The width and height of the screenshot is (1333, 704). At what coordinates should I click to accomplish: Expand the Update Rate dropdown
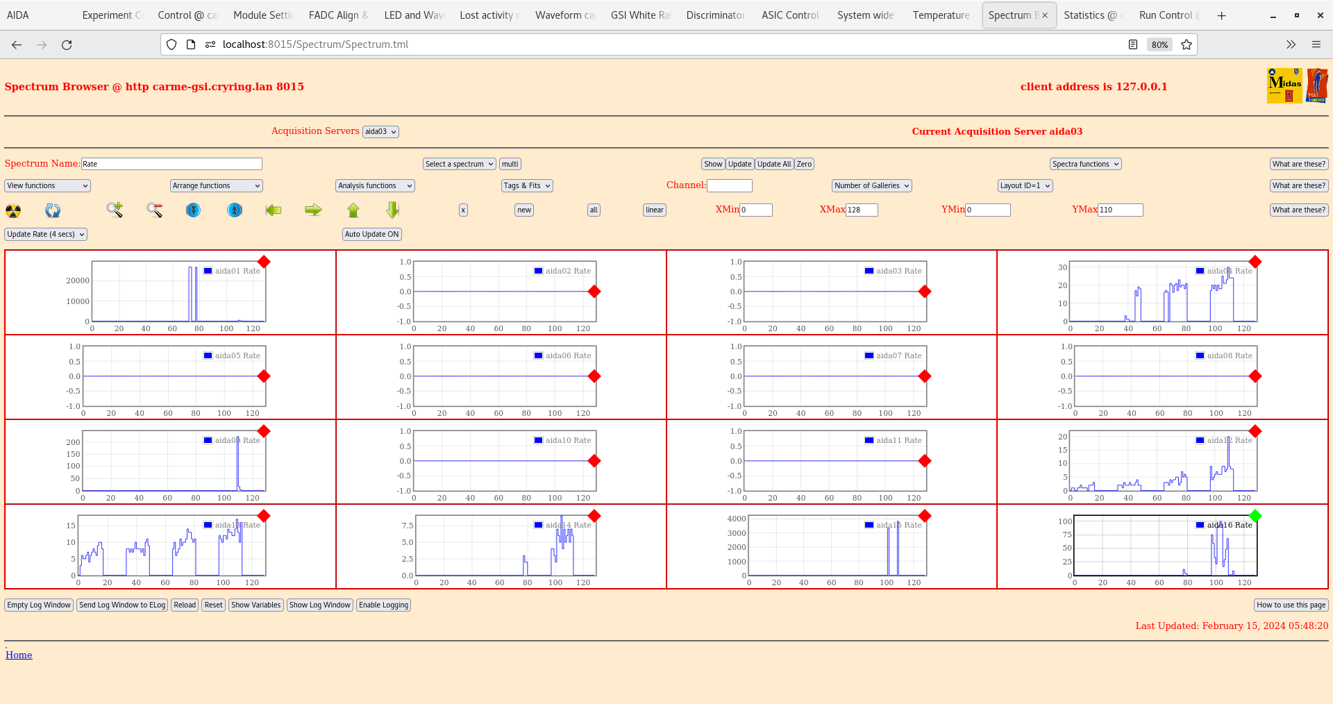click(46, 235)
